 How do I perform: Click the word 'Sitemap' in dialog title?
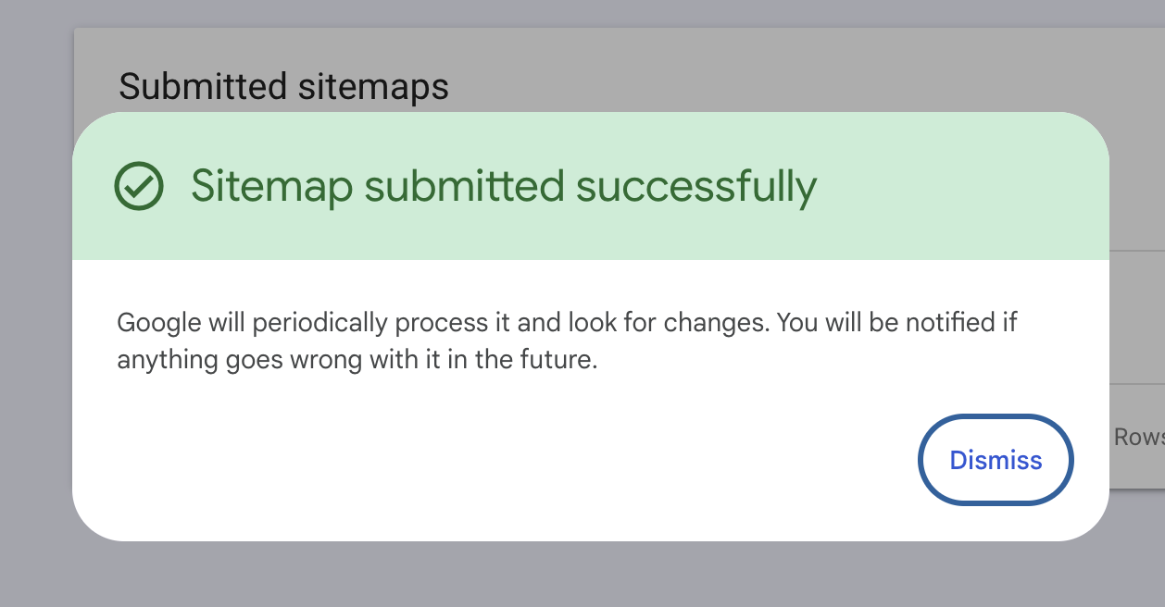(x=272, y=189)
